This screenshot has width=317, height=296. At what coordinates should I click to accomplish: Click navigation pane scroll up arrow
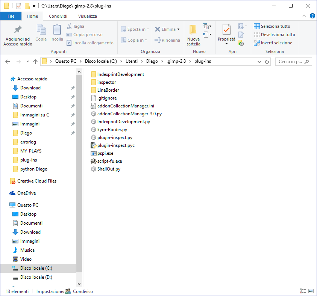click(x=79, y=72)
